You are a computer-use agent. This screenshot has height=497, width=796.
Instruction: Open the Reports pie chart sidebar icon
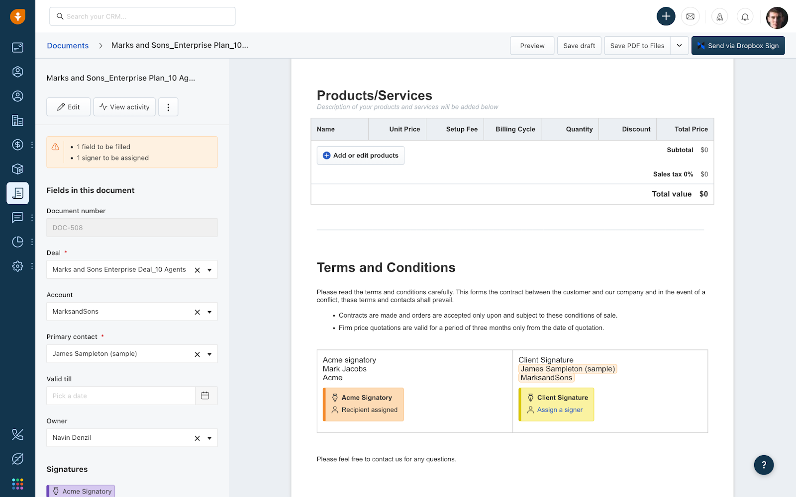(x=17, y=242)
